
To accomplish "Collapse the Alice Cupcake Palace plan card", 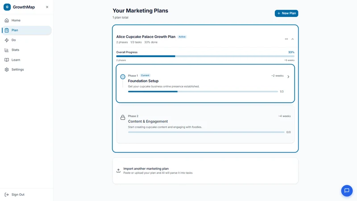I will click(293, 39).
